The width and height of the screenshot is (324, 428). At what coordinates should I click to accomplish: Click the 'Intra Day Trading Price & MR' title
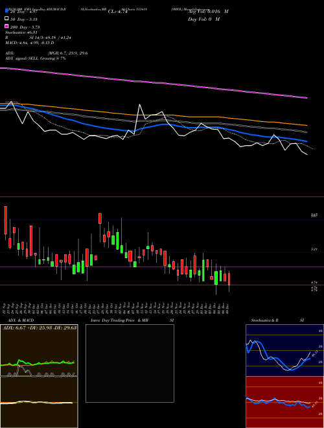(119, 320)
